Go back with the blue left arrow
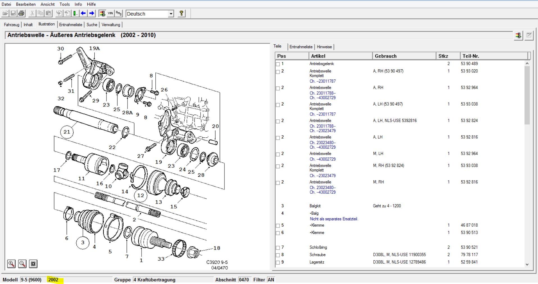This screenshot has width=538, height=284. pyautogui.click(x=83, y=13)
